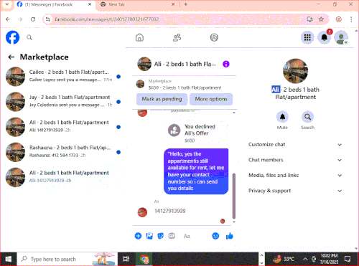Open more actions with the plus icon
Image resolution: width=359 pixels, height=266 pixels.
138,236
